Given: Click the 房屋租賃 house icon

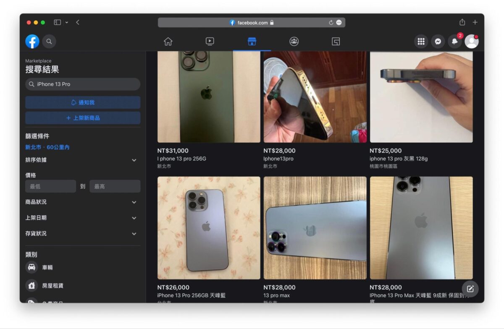Looking at the screenshot, I should tap(31, 286).
